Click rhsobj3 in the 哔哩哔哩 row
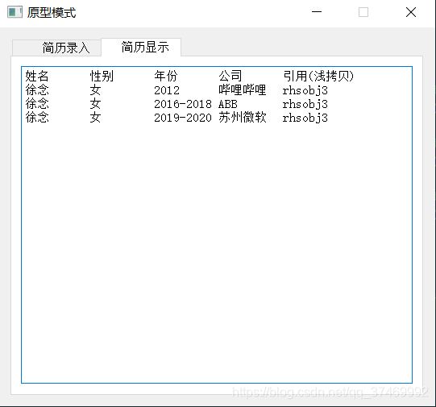 [x=305, y=90]
